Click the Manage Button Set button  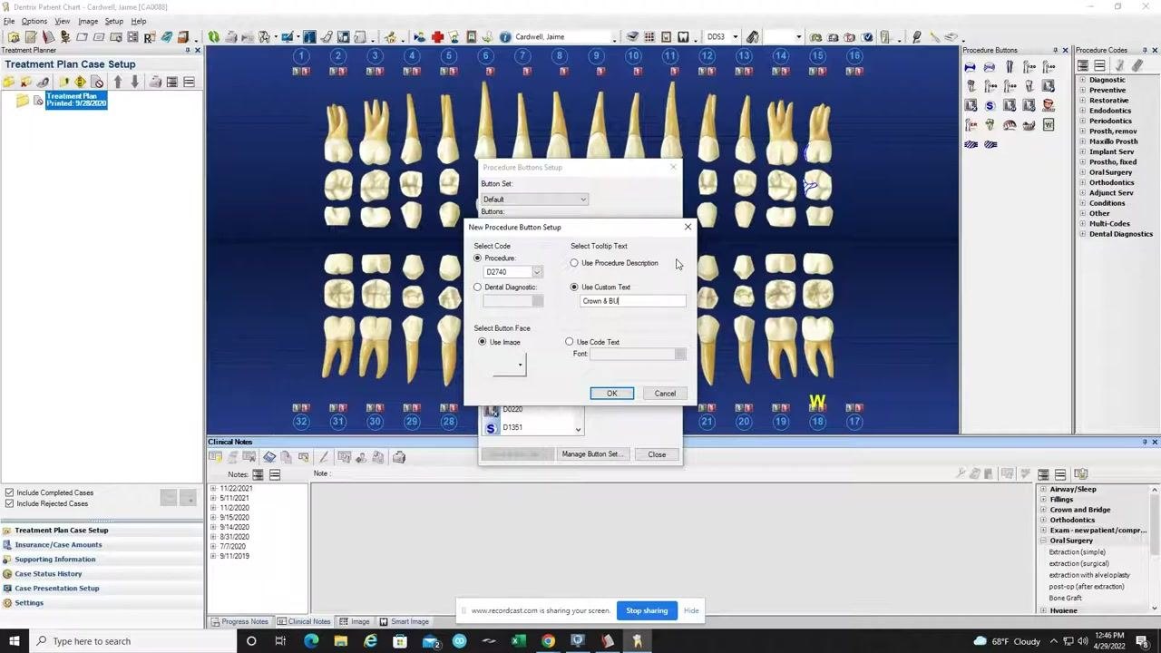(x=591, y=454)
